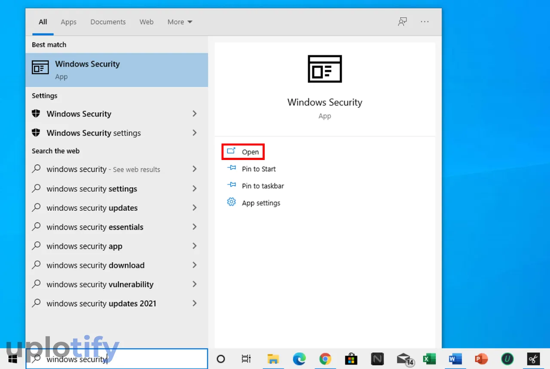550x369 pixels.
Task: Click the Open action icon
Action: [231, 151]
